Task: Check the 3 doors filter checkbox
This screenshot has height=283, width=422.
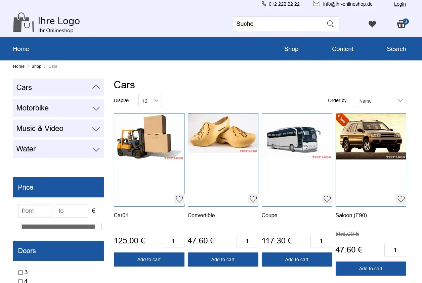Action: pos(20,273)
